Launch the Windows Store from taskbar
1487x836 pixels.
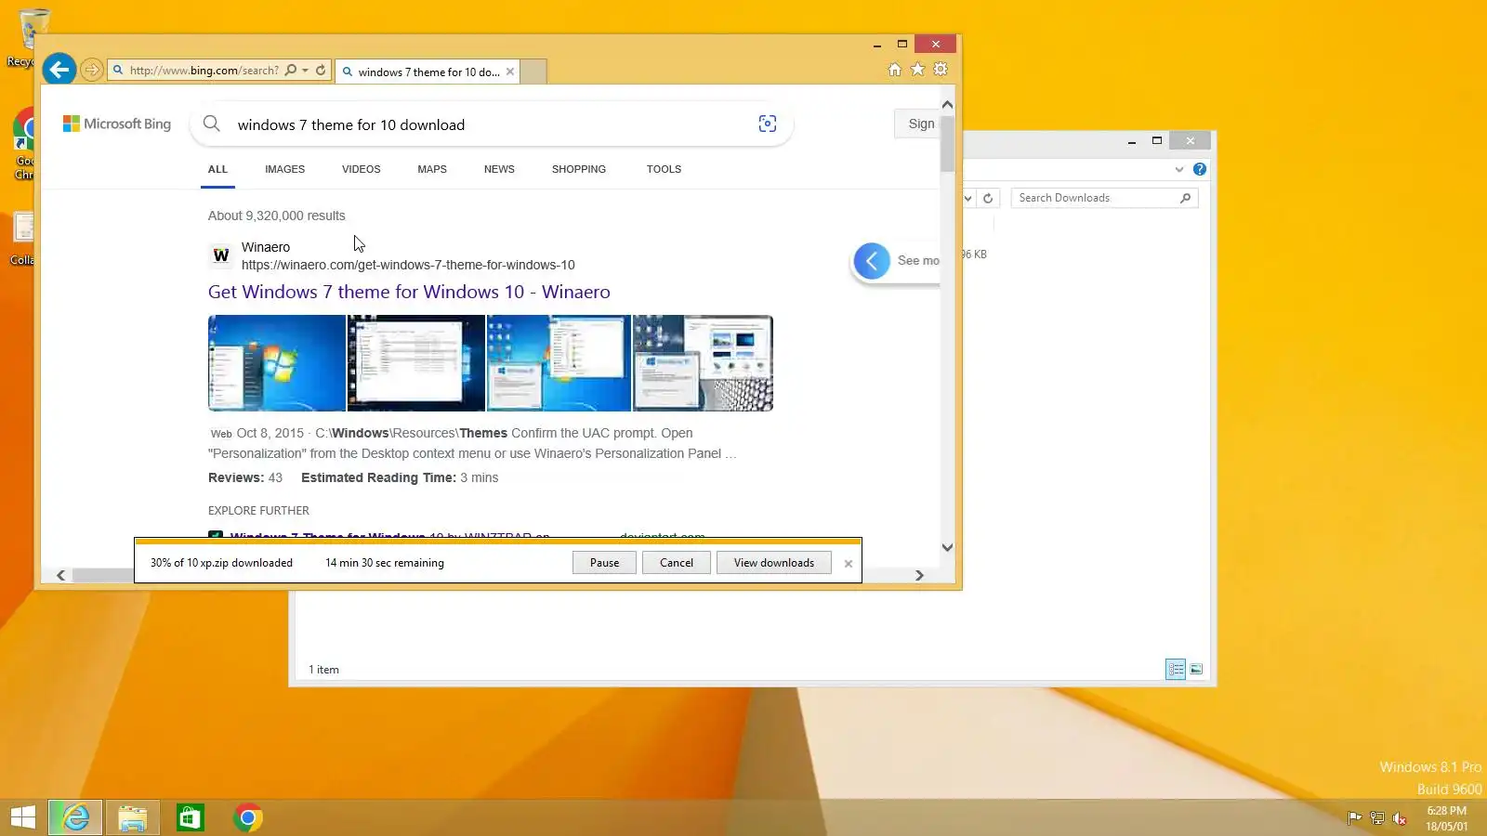pos(191,817)
